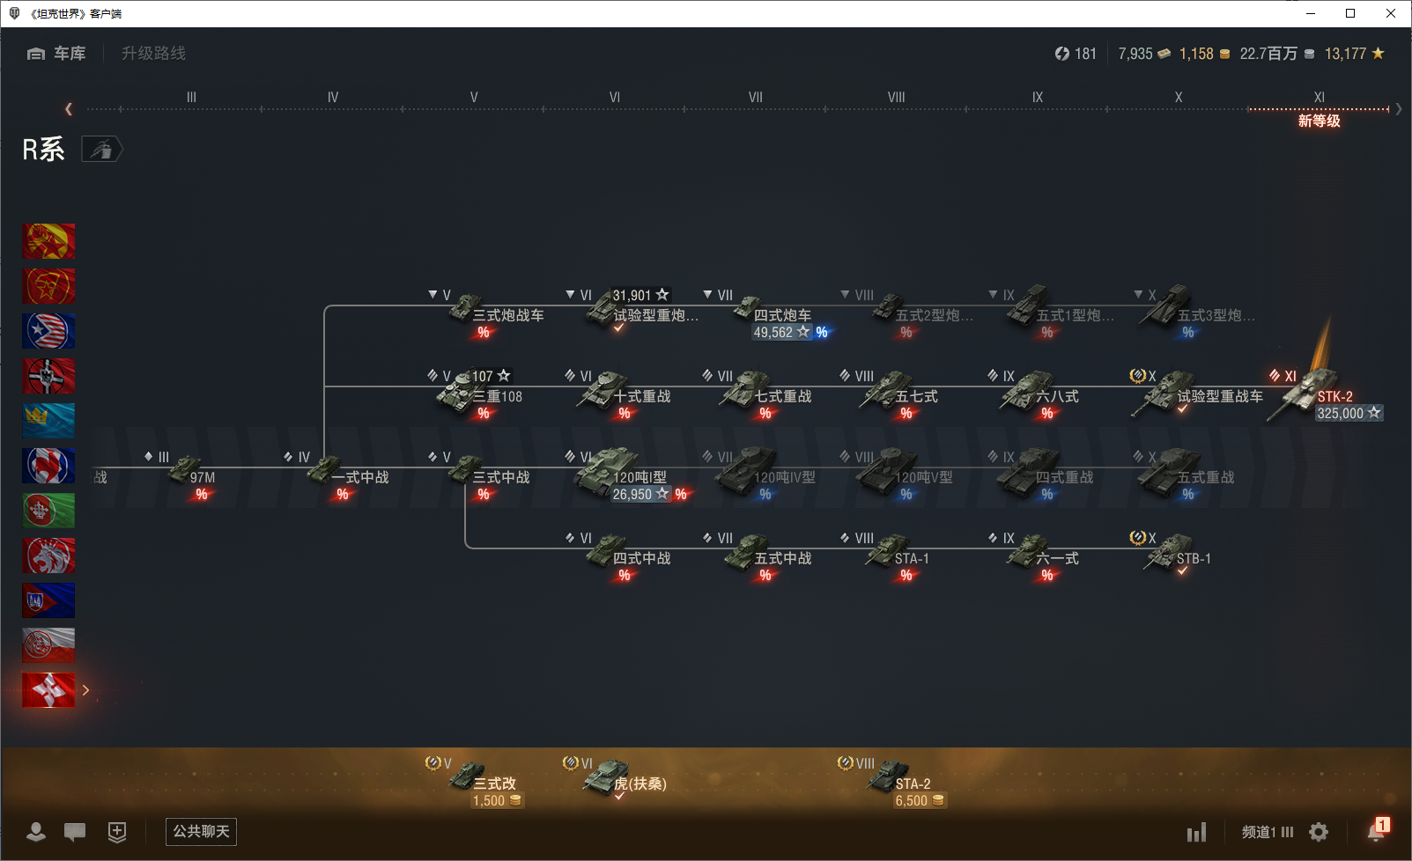Click the 22.7百万 credits balance
The image size is (1412, 861).
coord(1277,54)
